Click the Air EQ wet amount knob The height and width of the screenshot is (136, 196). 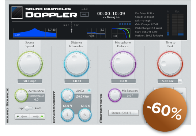coord(67,95)
